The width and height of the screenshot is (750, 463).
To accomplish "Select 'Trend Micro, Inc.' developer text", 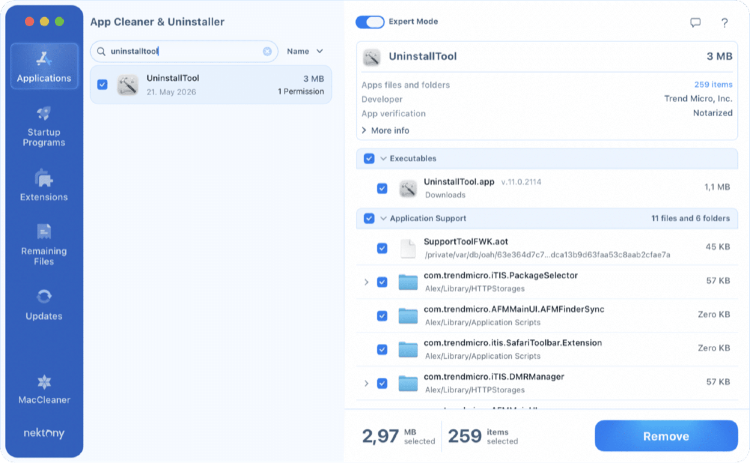I will (x=698, y=99).
